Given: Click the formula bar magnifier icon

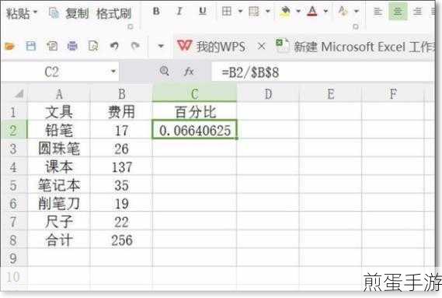Looking at the screenshot, I should pyautogui.click(x=165, y=71).
